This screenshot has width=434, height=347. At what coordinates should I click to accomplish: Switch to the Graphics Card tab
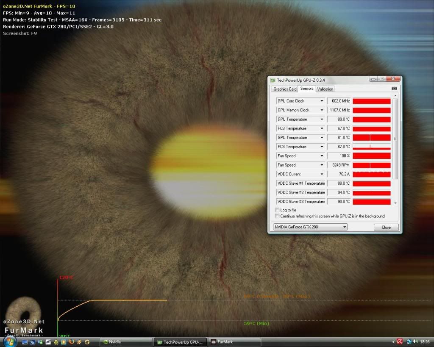pyautogui.click(x=284, y=89)
